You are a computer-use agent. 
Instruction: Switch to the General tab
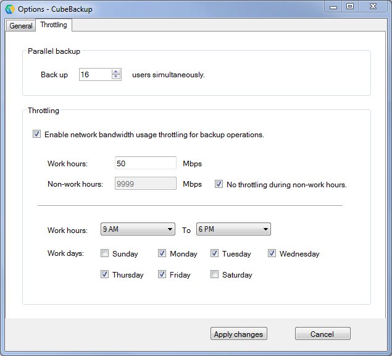click(x=21, y=25)
